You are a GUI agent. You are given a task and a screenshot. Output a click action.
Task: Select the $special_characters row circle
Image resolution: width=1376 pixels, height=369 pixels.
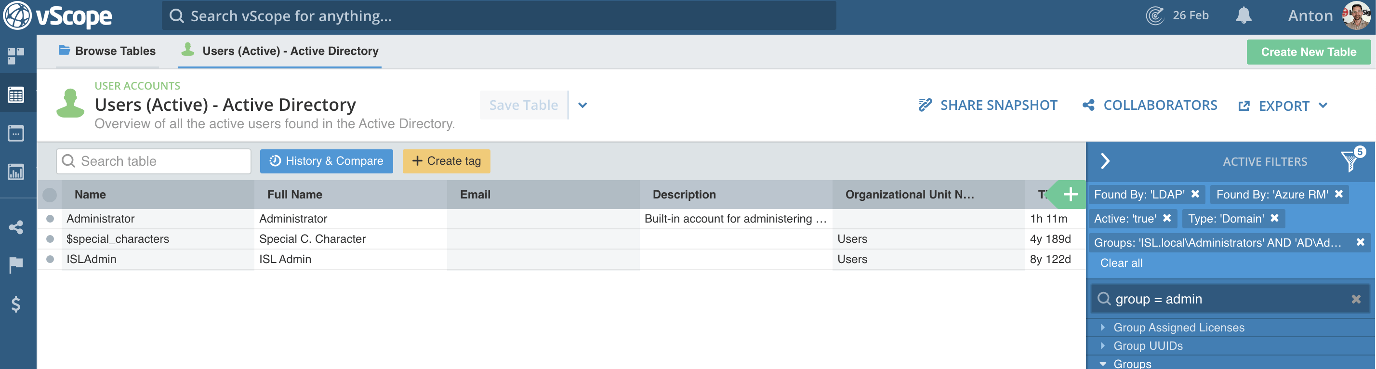(x=50, y=239)
